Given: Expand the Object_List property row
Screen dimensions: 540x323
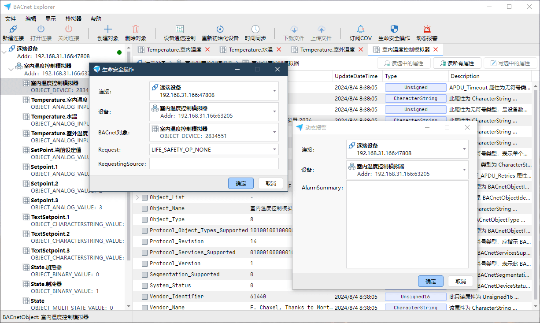Looking at the screenshot, I should (x=137, y=197).
